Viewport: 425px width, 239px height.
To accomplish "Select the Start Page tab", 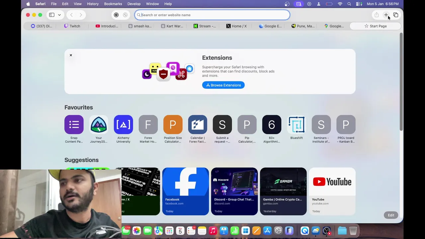I will tap(375, 26).
